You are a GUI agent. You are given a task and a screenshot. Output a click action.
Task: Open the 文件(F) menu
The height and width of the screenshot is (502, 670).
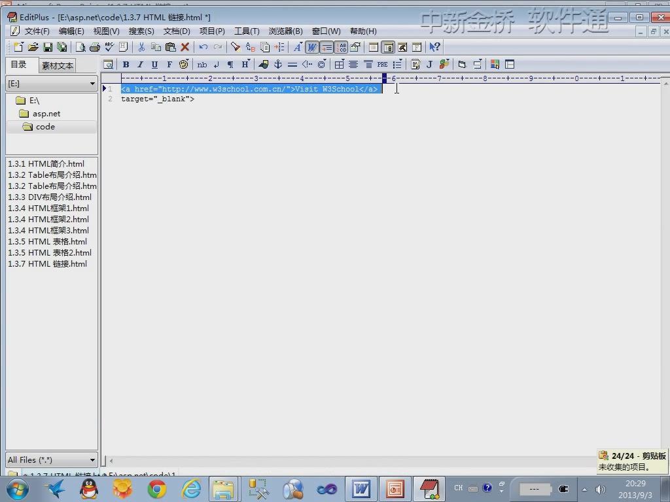coord(37,31)
